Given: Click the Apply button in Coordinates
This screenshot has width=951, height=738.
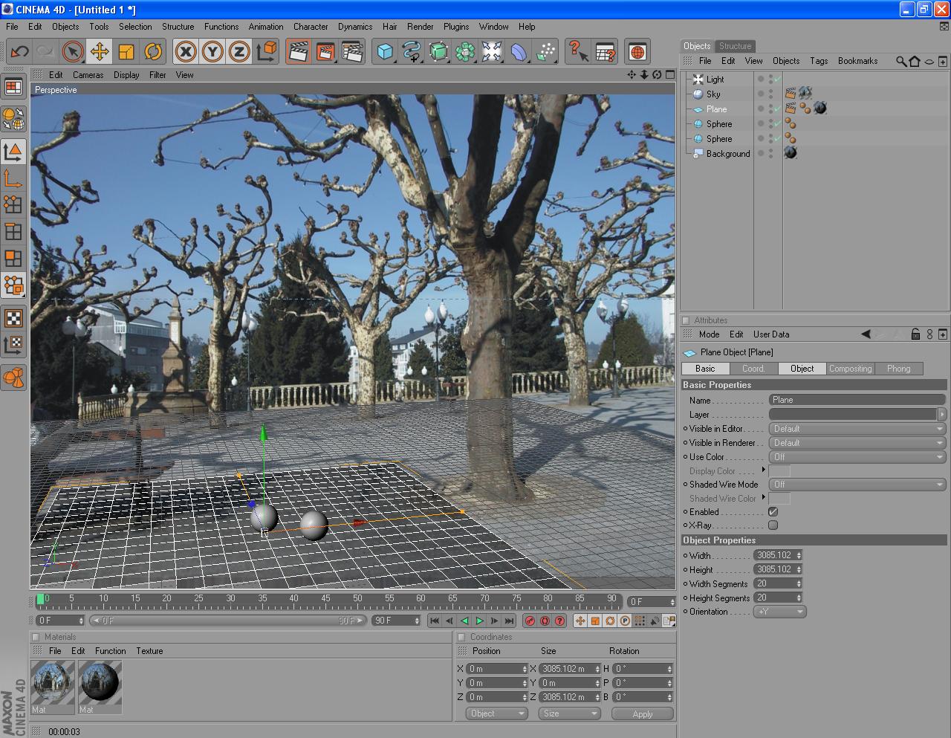Looking at the screenshot, I should pyautogui.click(x=642, y=713).
